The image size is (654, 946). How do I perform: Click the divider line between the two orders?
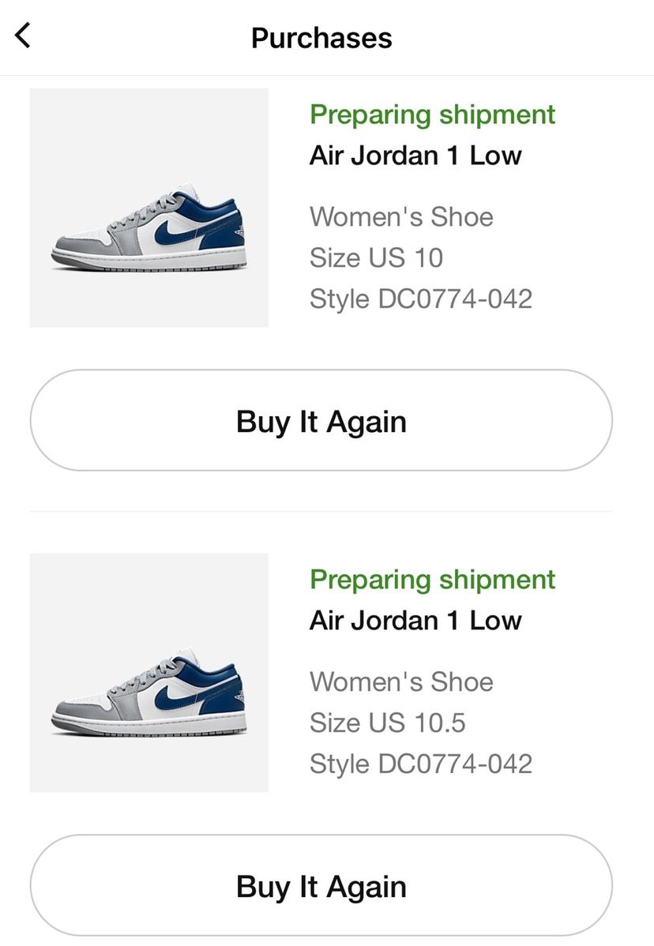(x=321, y=511)
